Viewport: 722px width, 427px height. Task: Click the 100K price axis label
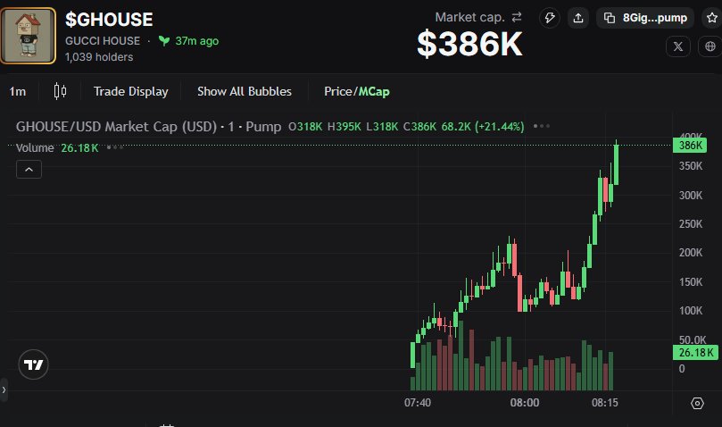tap(691, 310)
